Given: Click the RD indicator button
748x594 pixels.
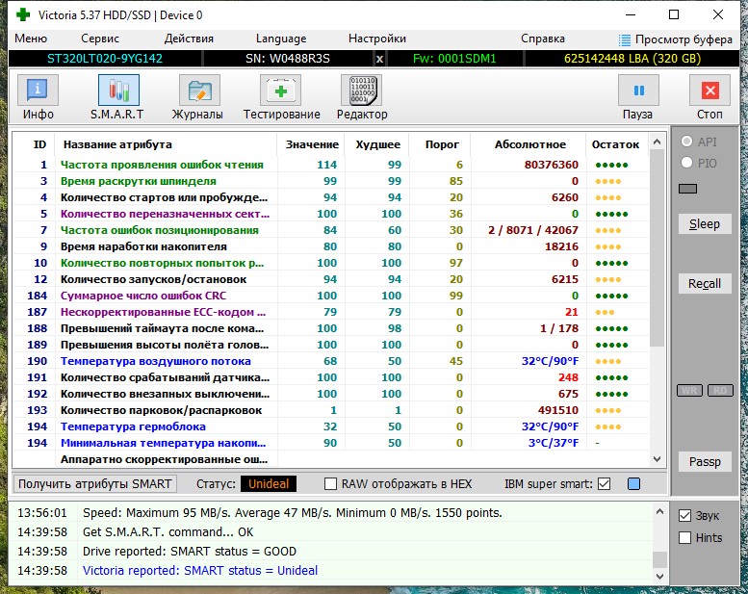Looking at the screenshot, I should 720,390.
